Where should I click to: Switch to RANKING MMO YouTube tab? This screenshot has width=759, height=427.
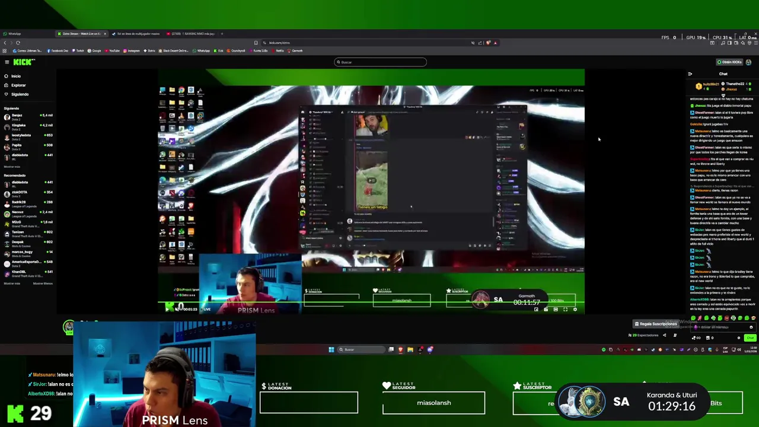[x=190, y=34]
